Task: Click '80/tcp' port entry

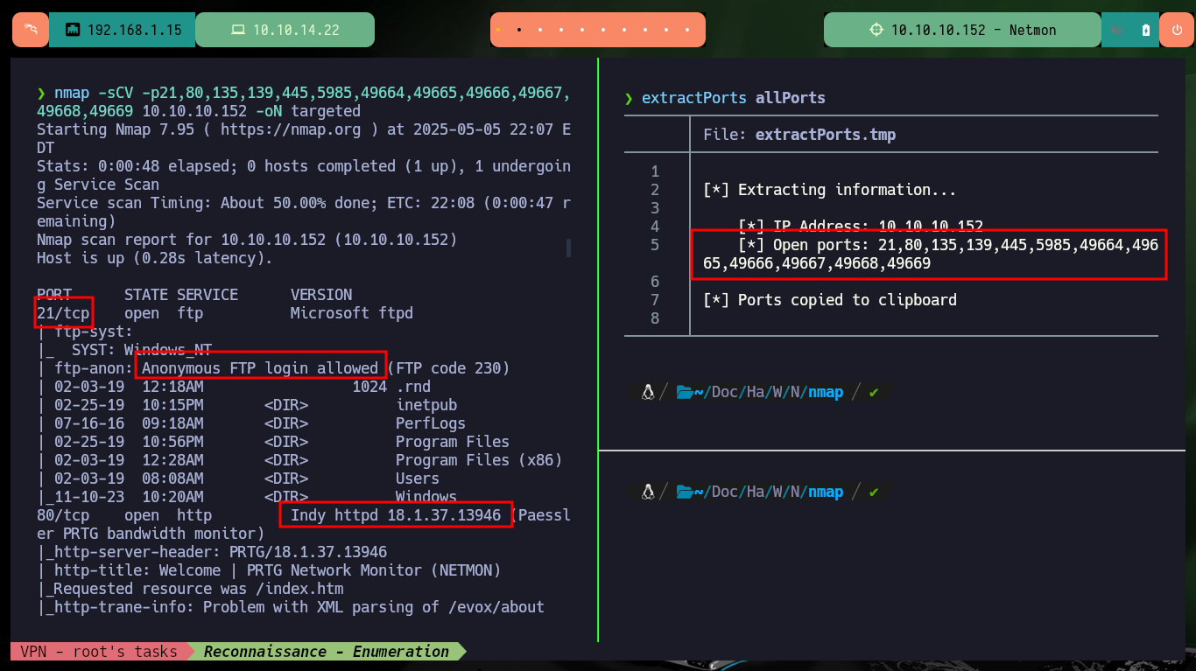Action: click(x=63, y=515)
